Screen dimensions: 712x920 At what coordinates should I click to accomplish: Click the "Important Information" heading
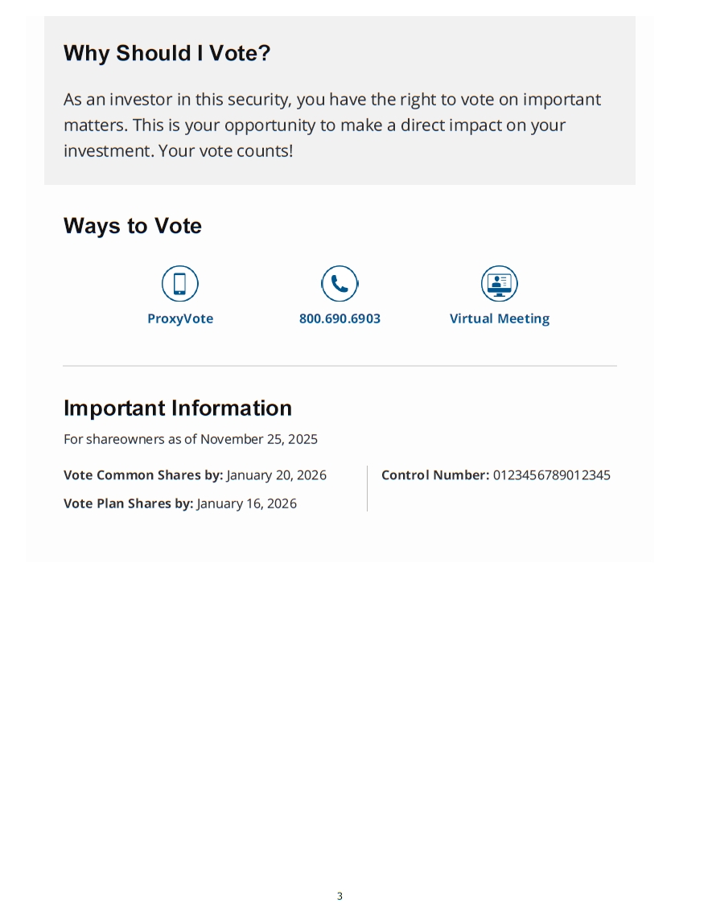[x=178, y=408]
